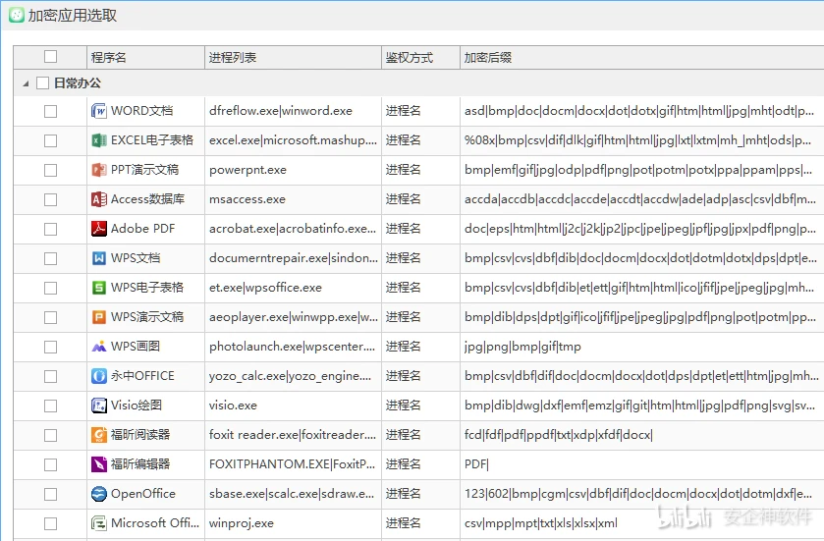Click the FOXITPHANTOM.EXE|FoxitP... process cell
The image size is (824, 541).
pos(293,463)
